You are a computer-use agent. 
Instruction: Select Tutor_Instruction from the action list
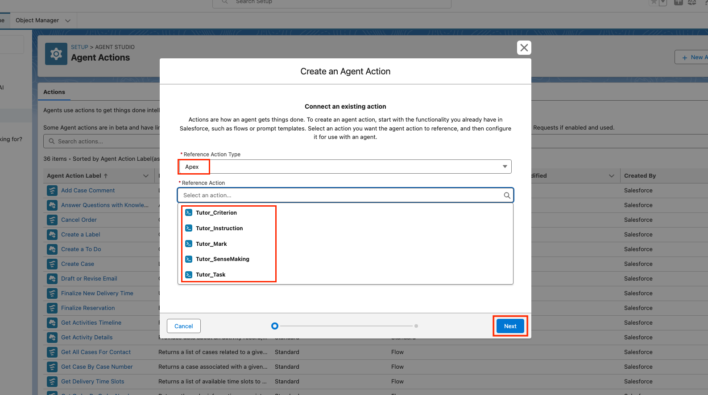click(x=219, y=228)
